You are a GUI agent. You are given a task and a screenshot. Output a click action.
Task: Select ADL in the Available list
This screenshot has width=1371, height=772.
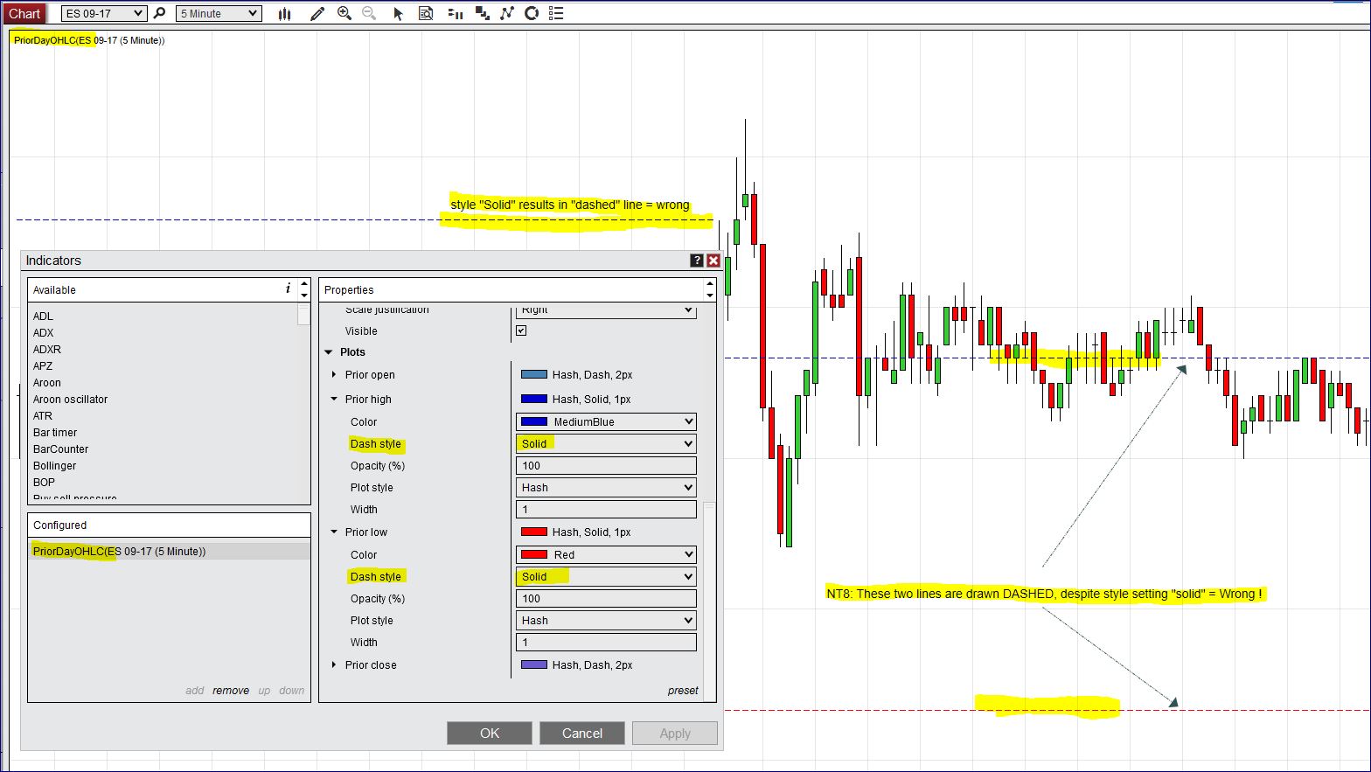click(x=43, y=316)
